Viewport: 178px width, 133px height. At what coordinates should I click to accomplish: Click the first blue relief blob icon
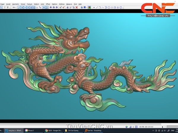tap(51, 7)
